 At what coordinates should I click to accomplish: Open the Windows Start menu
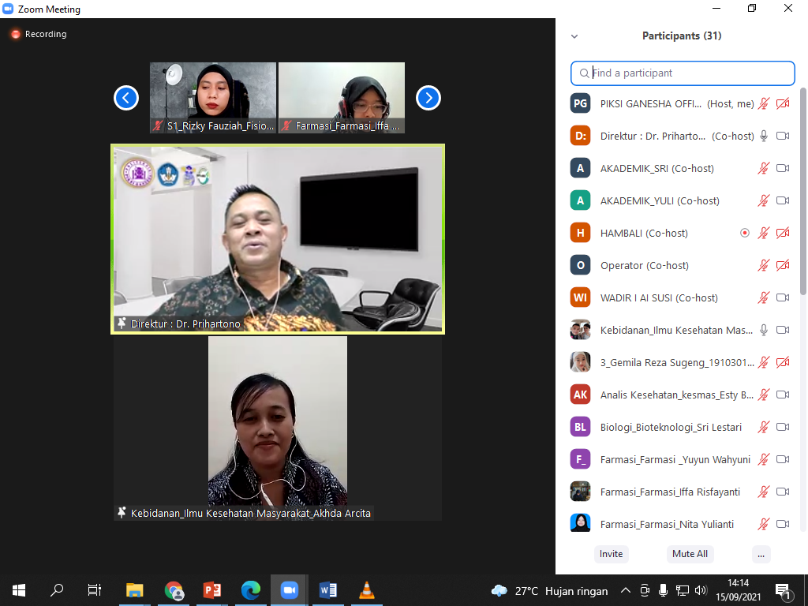(19, 590)
